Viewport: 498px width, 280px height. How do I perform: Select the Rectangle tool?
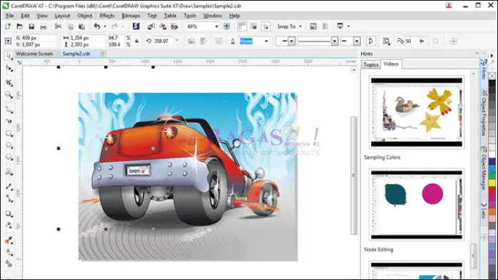[9, 133]
